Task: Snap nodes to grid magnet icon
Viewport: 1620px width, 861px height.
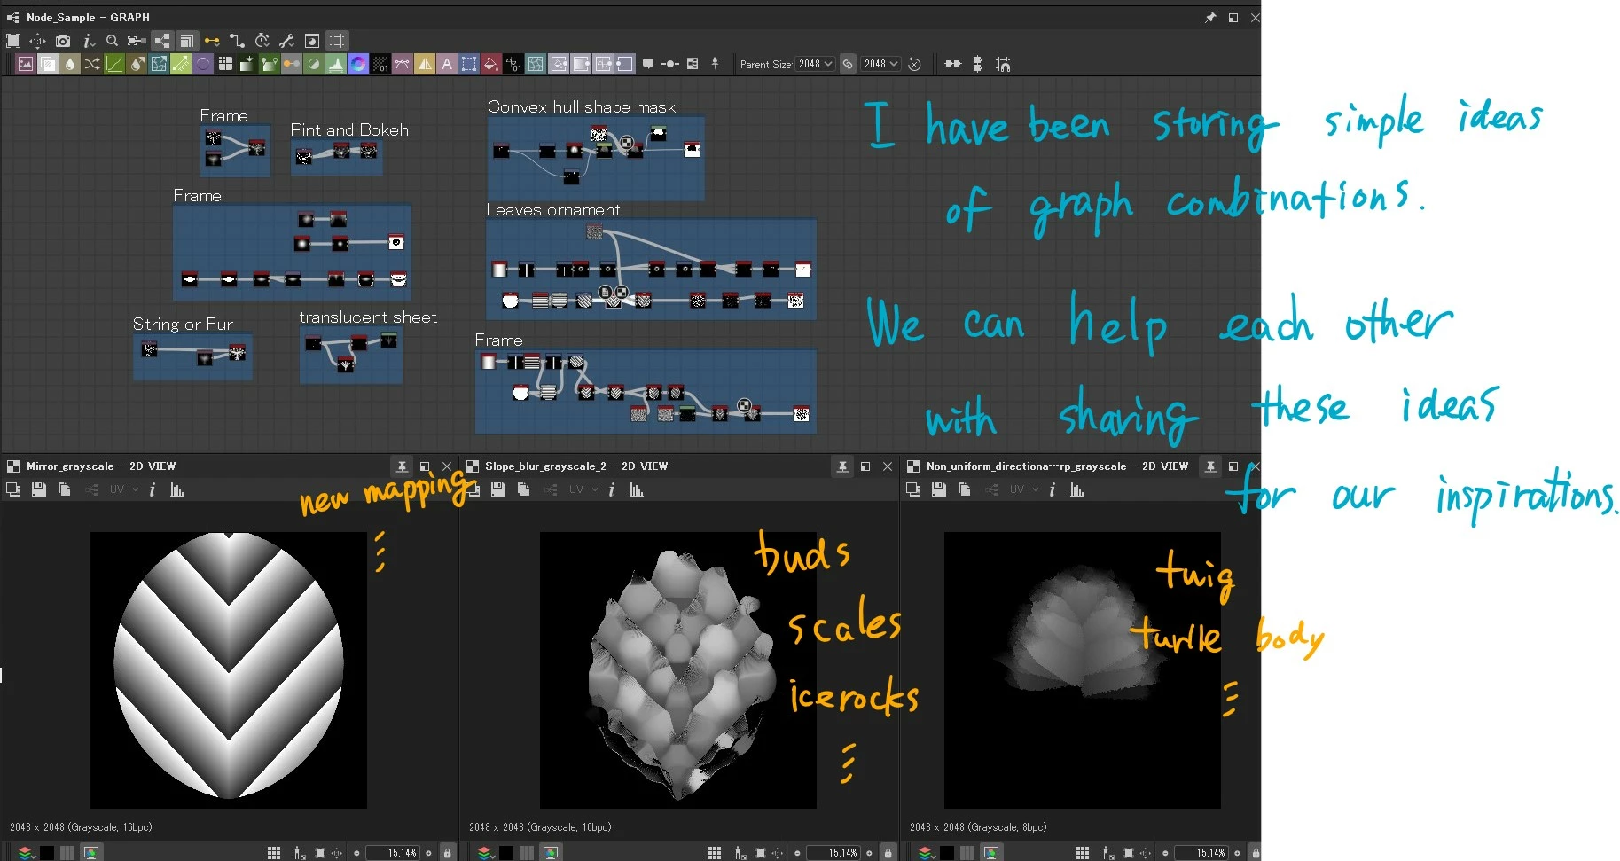Action: click(1003, 64)
